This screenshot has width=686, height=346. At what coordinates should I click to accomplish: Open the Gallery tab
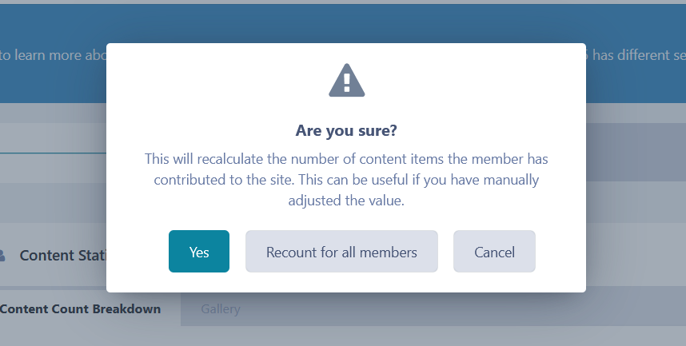(x=220, y=308)
